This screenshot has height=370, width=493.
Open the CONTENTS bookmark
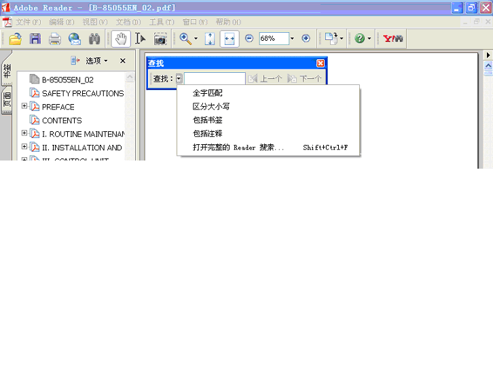coord(61,120)
